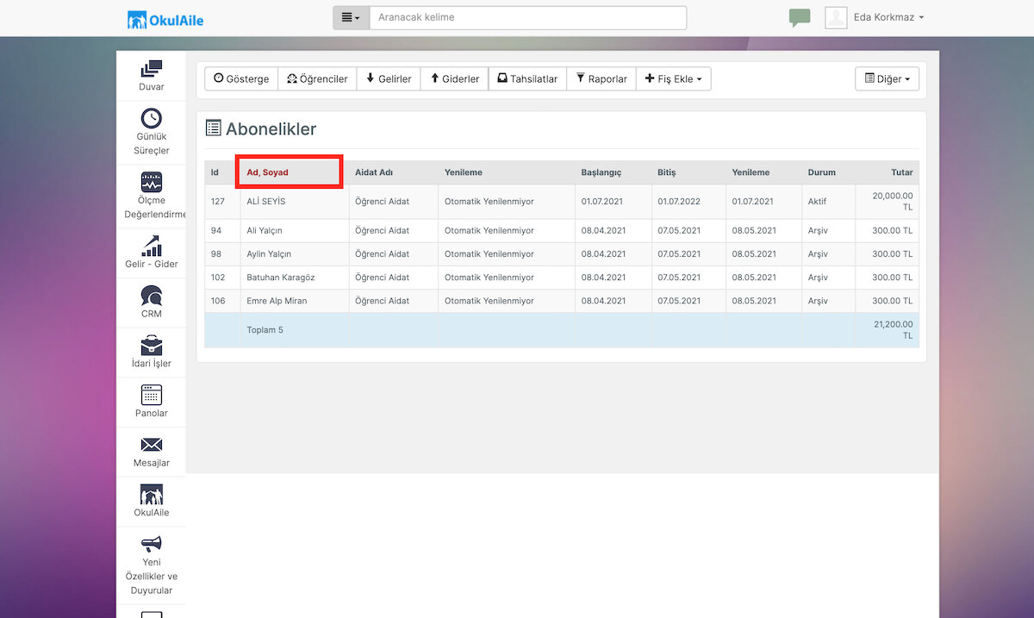
Task: Switch to the Öğrenciler tab
Action: point(317,78)
